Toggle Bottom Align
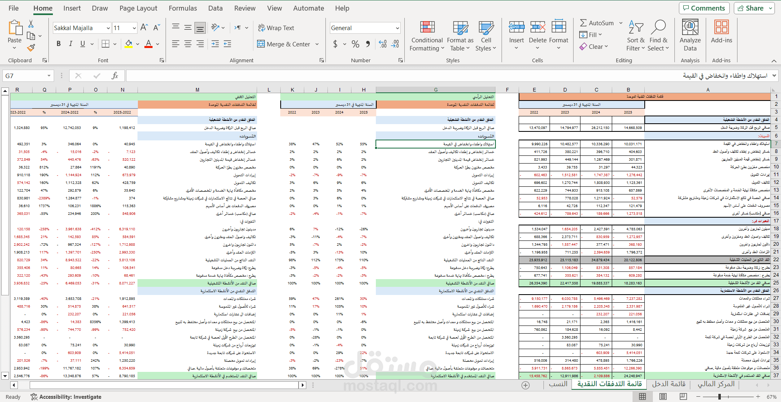 point(200,28)
